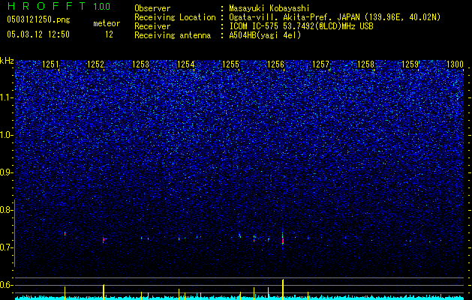This screenshot has width=472, height=300.
Task: Click the 1258 time marker
Action: 365,64
